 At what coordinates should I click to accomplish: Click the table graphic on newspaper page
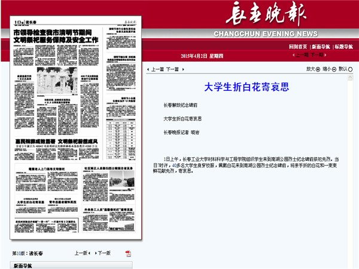click(123, 130)
